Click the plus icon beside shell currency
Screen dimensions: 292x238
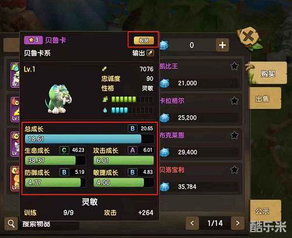tap(222, 45)
